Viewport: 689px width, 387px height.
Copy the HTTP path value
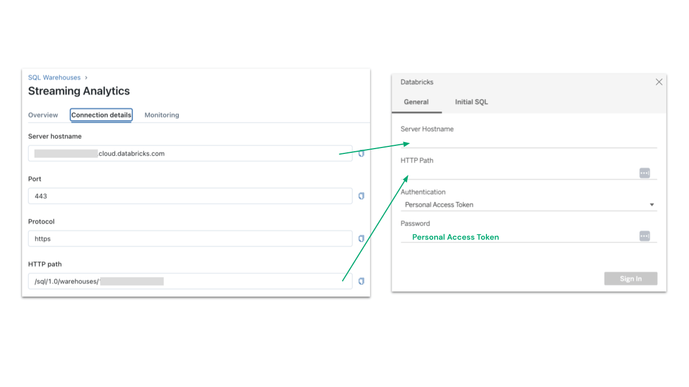pos(361,281)
